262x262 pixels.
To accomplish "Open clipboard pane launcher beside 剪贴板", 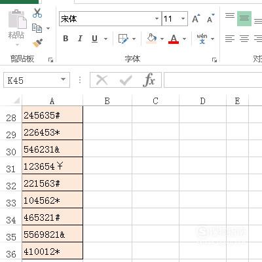I will point(50,60).
